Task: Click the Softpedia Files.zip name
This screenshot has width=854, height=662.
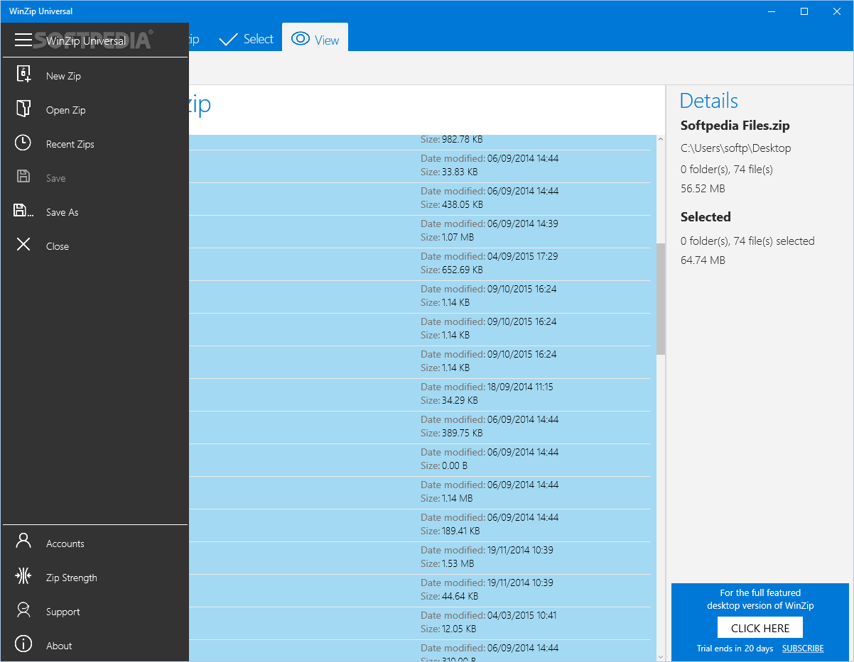Action: click(735, 126)
